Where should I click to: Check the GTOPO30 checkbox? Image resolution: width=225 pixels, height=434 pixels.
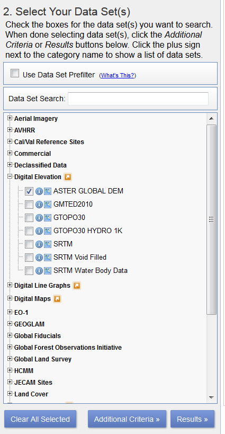[29, 218]
